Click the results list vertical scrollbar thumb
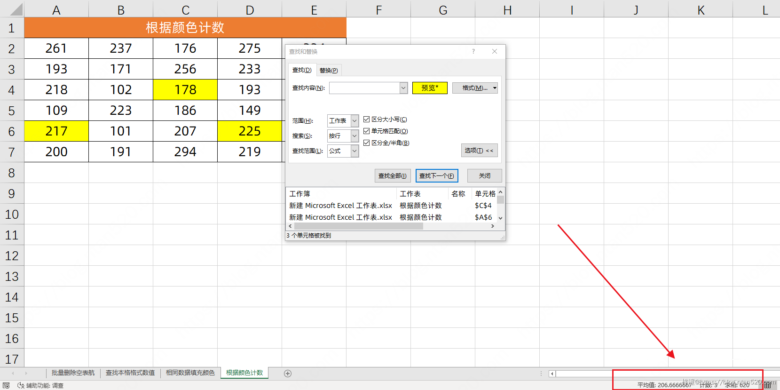Screen dimensions: 780x390 (500, 200)
